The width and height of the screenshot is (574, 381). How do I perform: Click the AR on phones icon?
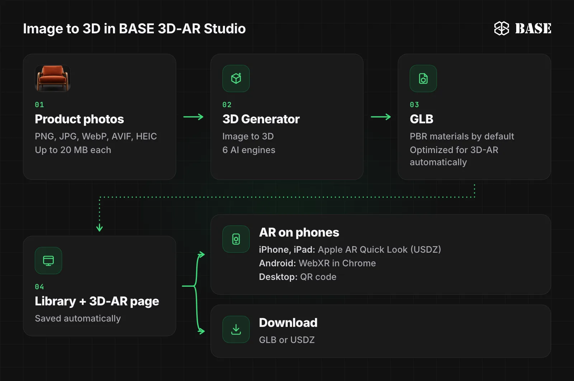coord(236,239)
